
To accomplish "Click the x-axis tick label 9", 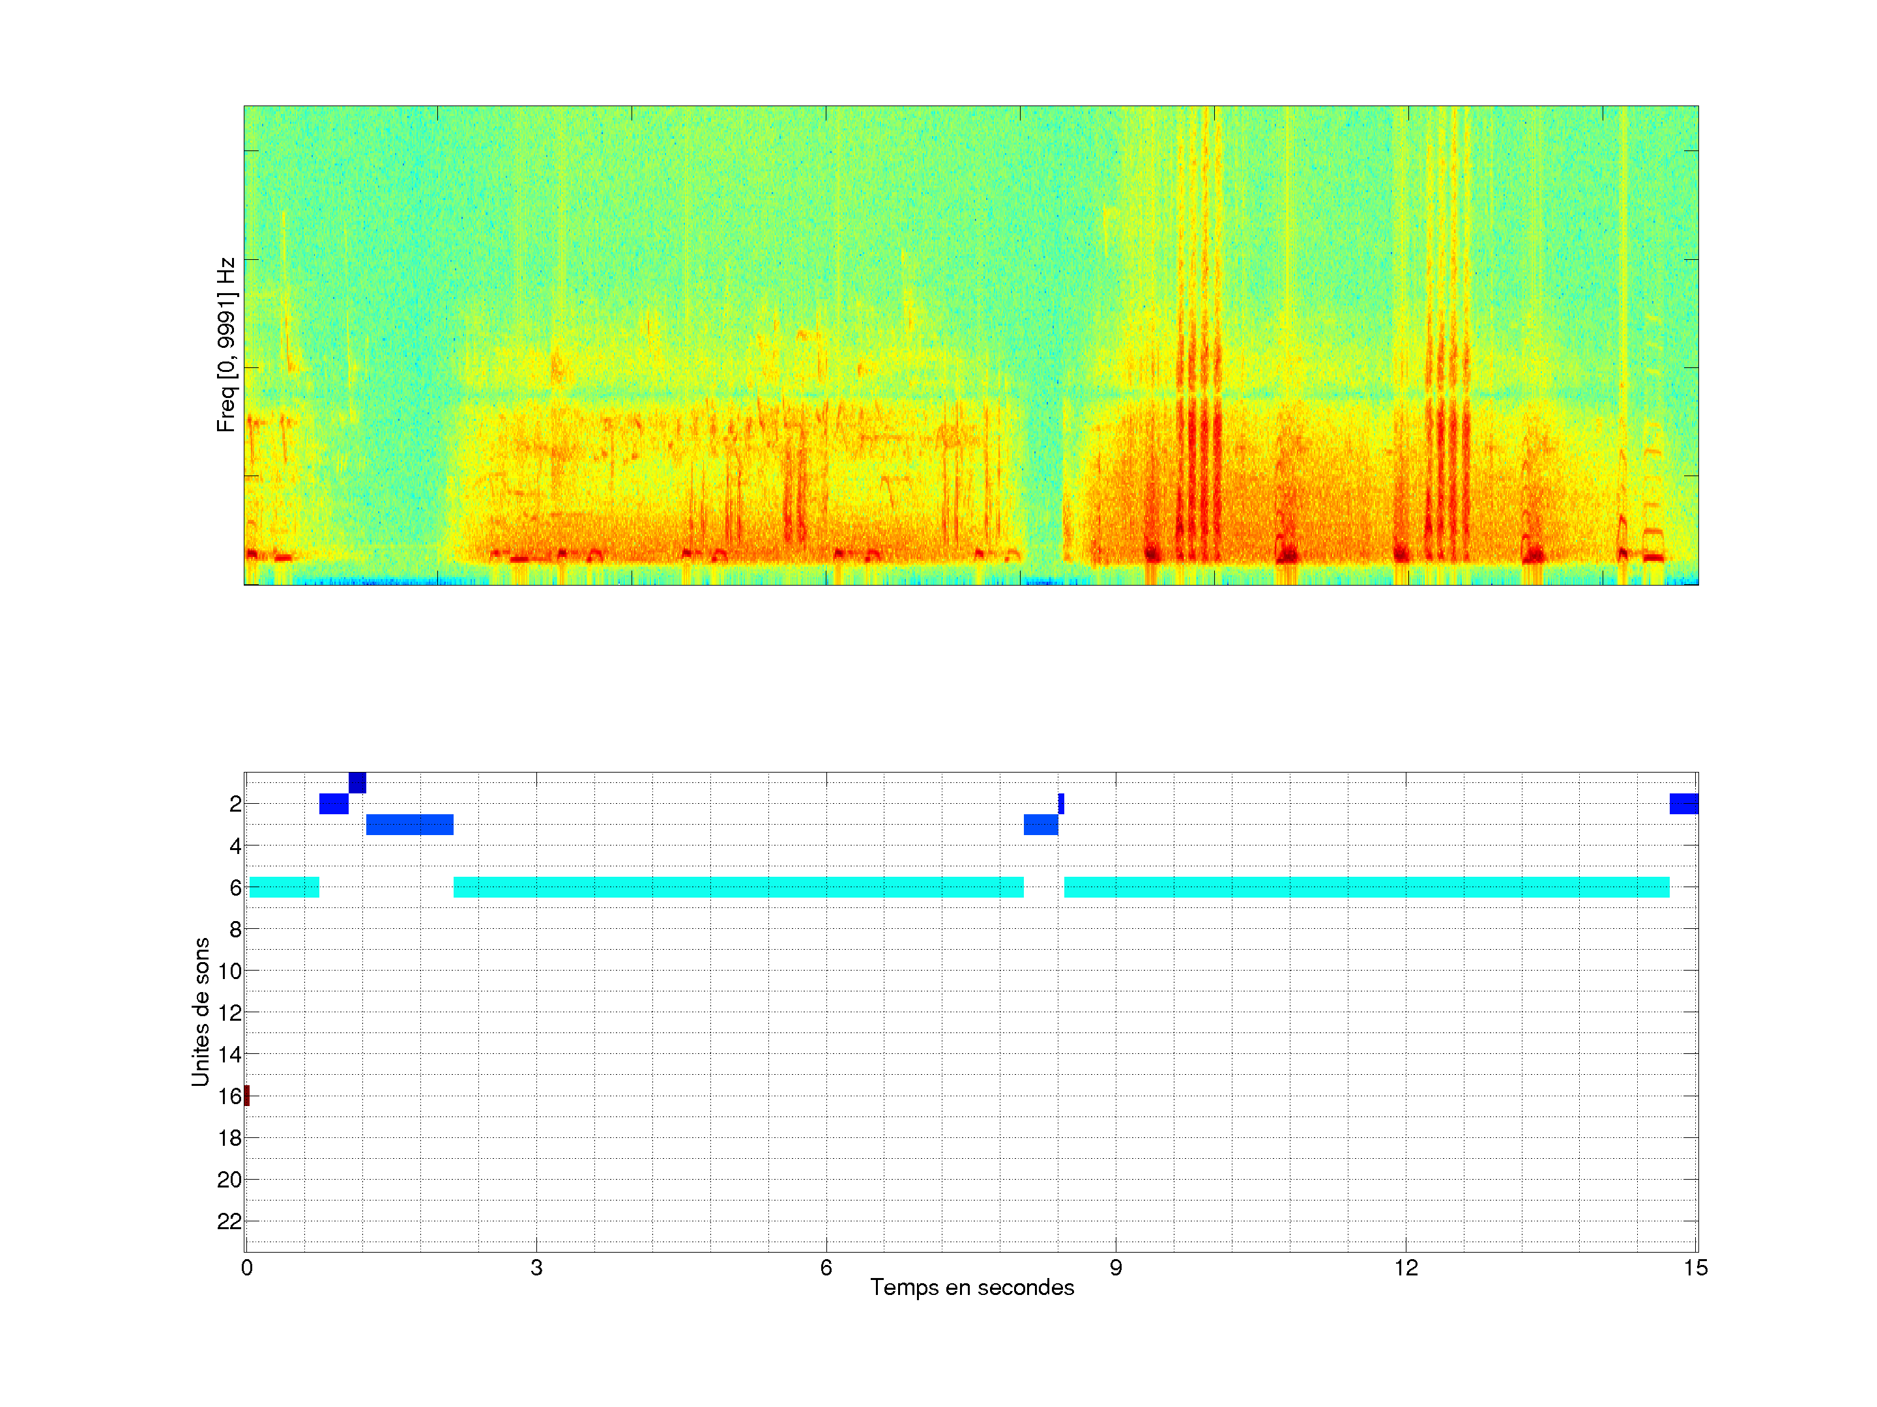I will (1115, 1268).
